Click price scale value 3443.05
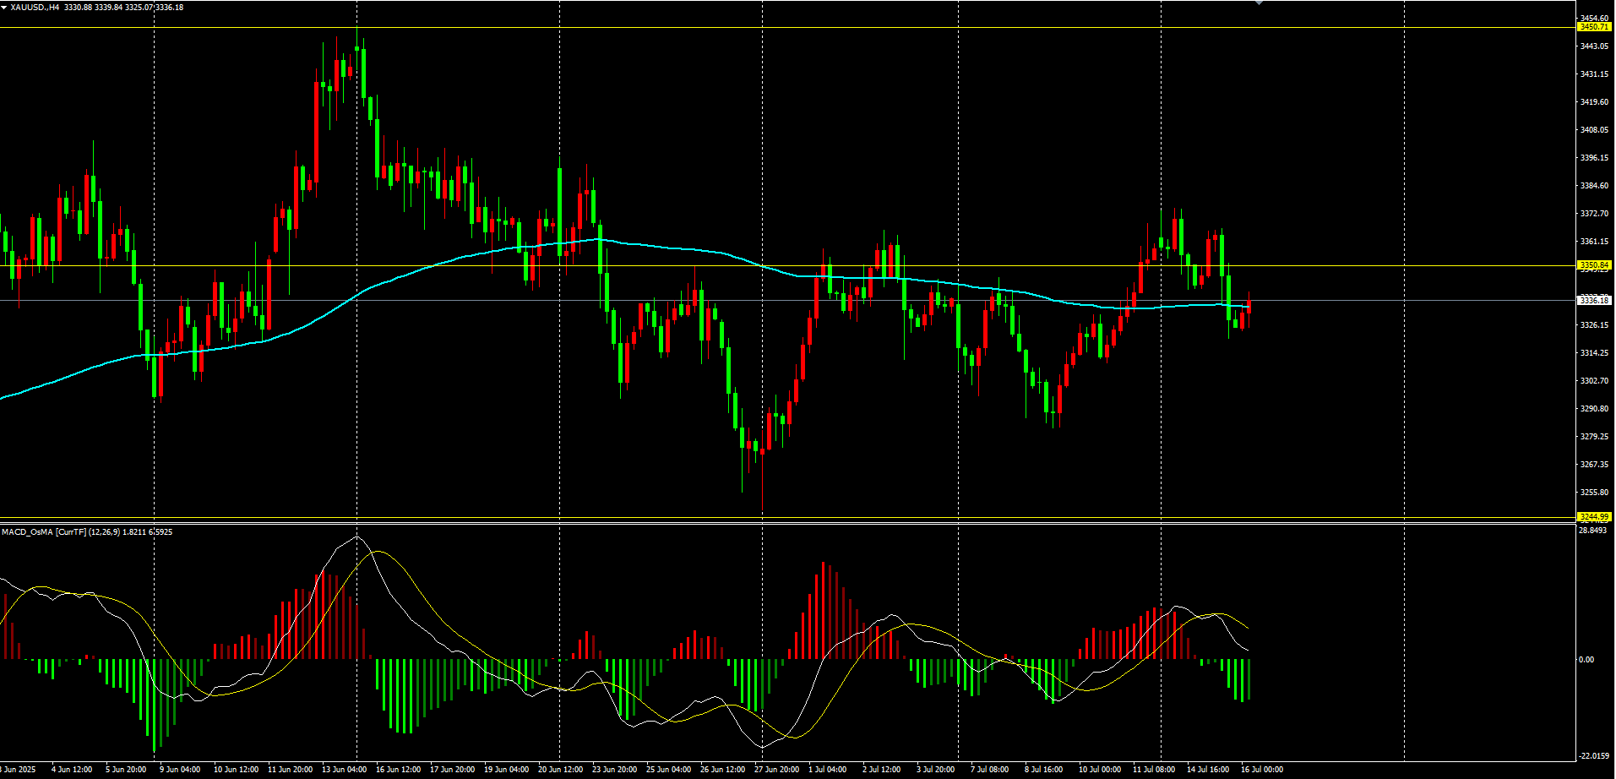Image resolution: width=1616 pixels, height=779 pixels. (x=1594, y=46)
